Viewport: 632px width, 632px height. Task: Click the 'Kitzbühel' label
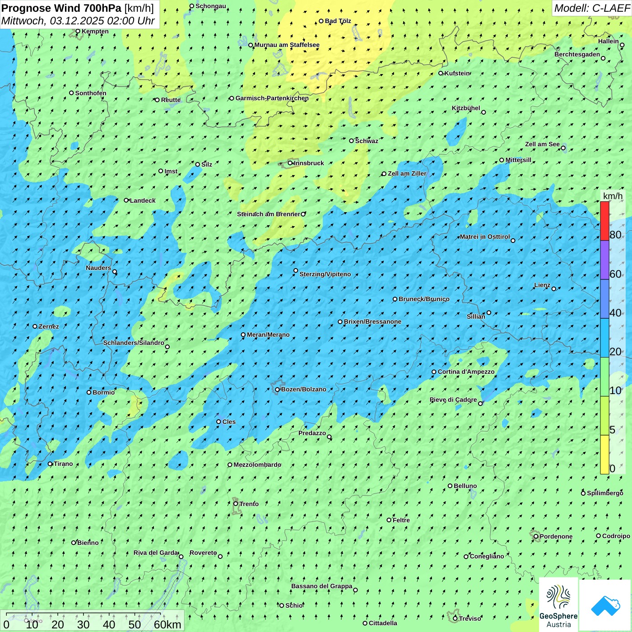(x=466, y=108)
